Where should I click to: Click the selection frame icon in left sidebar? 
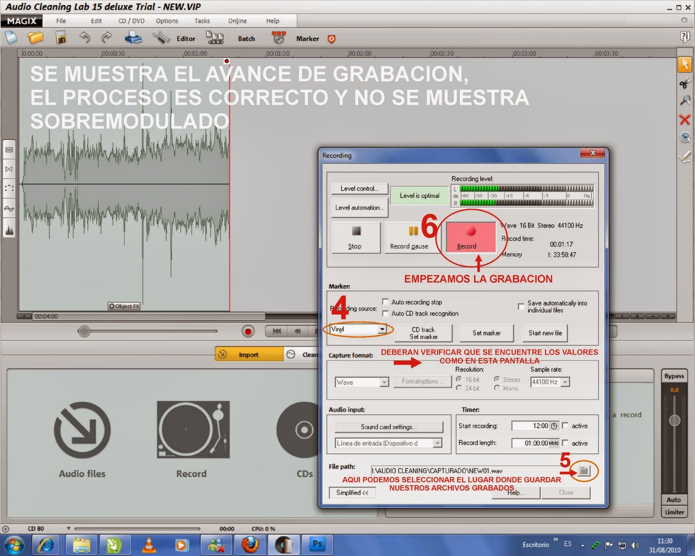(9, 188)
